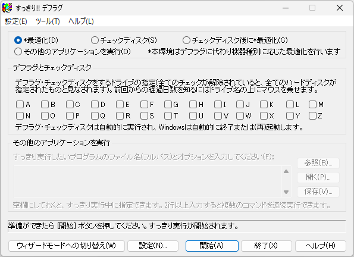Viewport: 354px width, 257px height.
Task: Open 設定(N)... dialog button
Action: (x=153, y=246)
